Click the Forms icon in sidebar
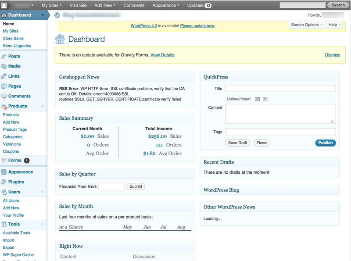This screenshot has width=351, height=261. tap(4, 161)
